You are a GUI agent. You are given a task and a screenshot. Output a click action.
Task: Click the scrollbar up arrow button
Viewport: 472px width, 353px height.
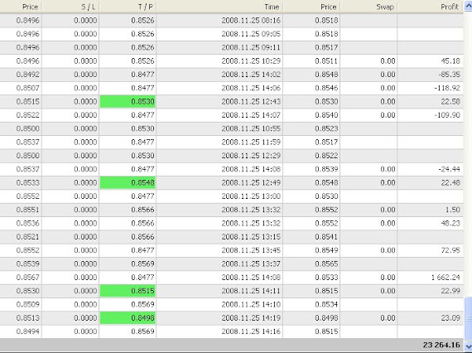[x=468, y=7]
